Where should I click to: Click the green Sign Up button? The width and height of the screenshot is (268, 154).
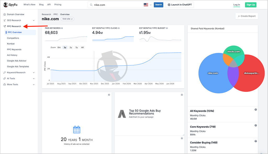coord(250,5)
